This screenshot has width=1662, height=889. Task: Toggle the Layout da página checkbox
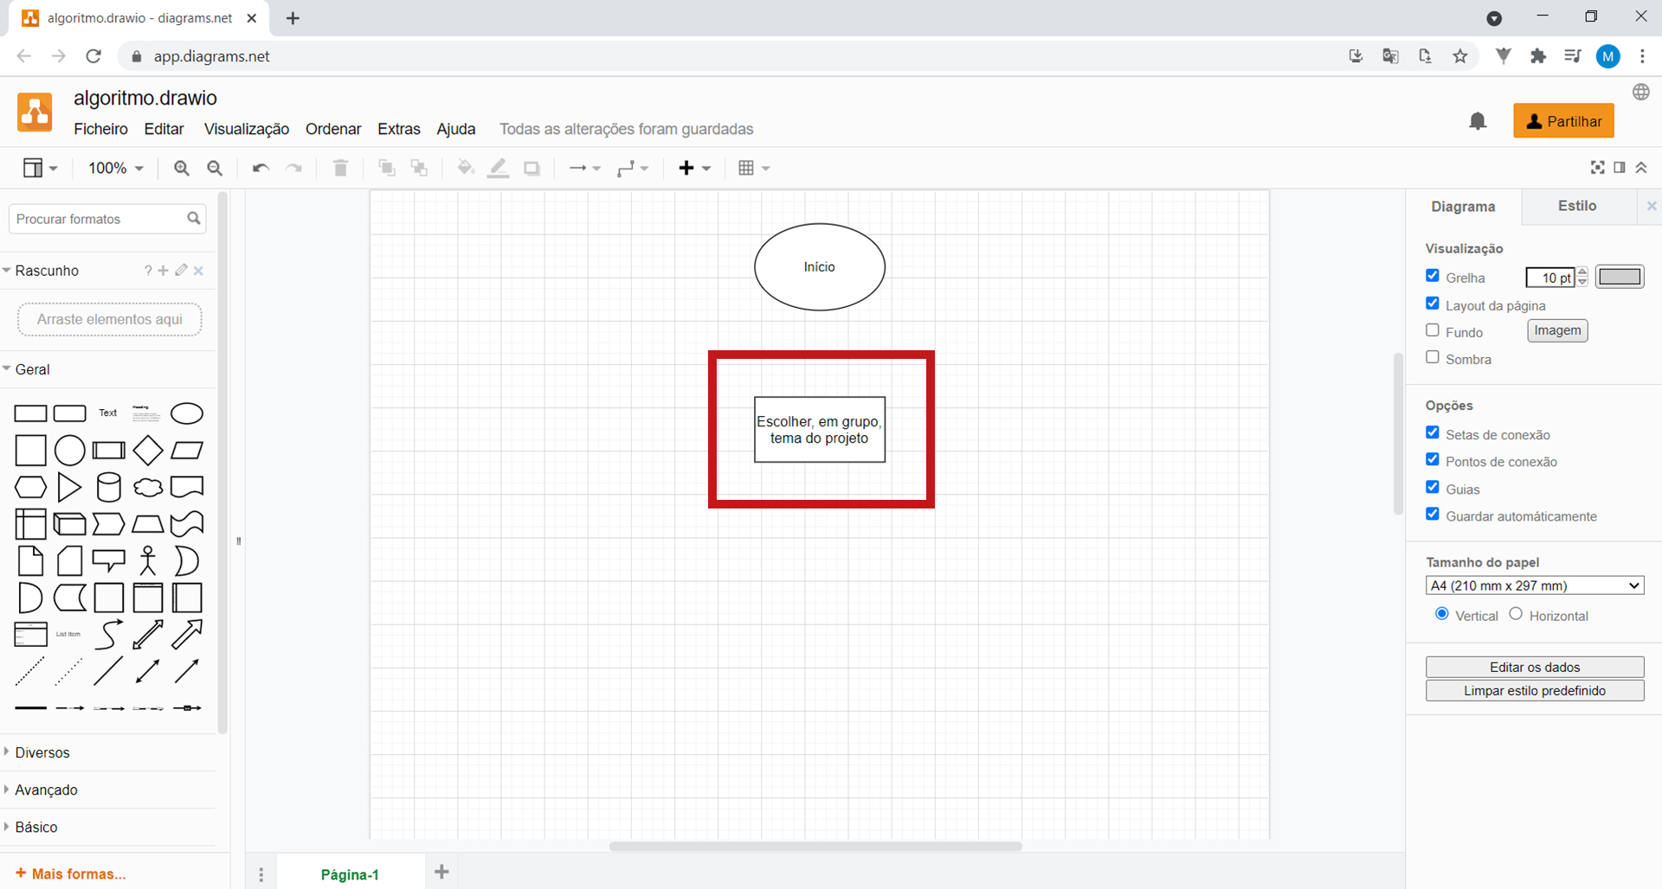click(1433, 304)
